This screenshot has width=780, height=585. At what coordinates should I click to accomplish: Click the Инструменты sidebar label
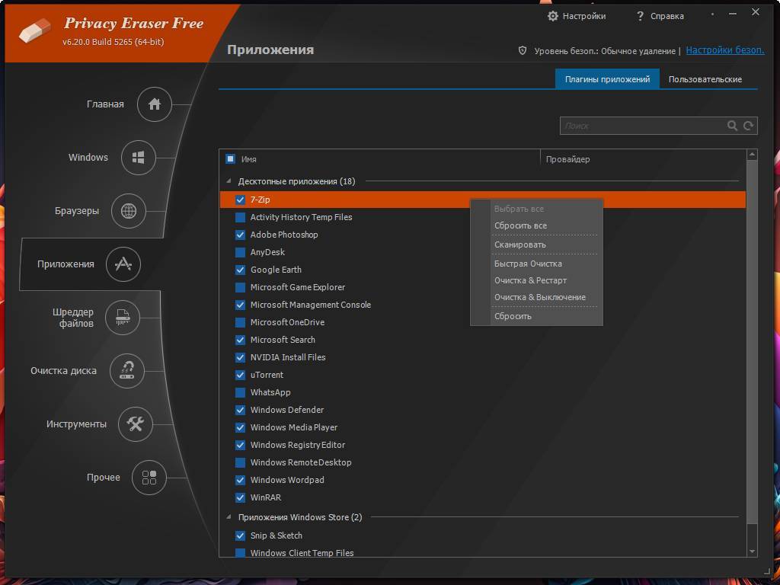click(x=76, y=424)
